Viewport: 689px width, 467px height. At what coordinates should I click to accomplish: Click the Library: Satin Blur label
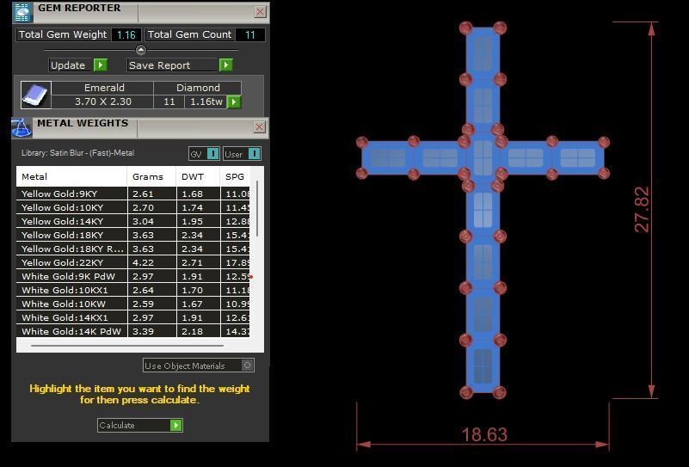pos(77,153)
